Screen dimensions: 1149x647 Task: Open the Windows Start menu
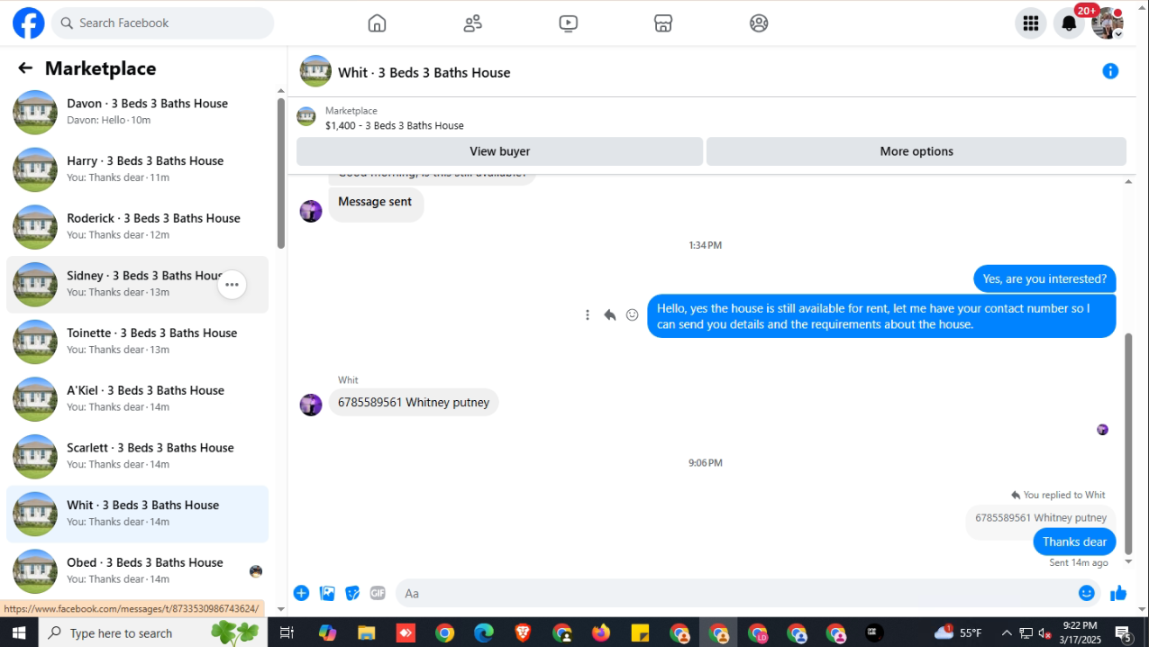(x=19, y=633)
